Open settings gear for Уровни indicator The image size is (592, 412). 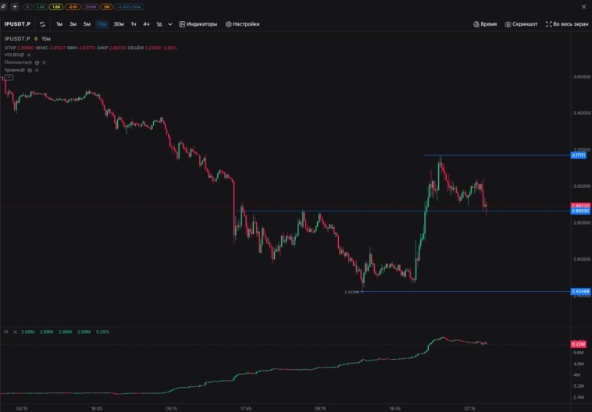pos(30,70)
